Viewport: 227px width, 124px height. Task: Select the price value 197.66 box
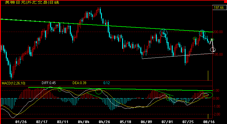219,8
